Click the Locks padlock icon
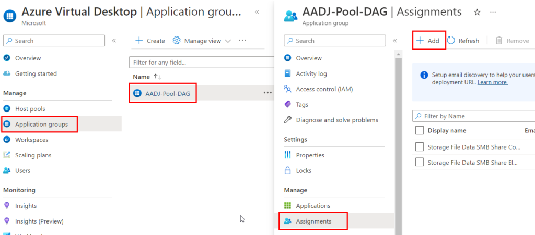535x235 pixels. click(x=287, y=170)
